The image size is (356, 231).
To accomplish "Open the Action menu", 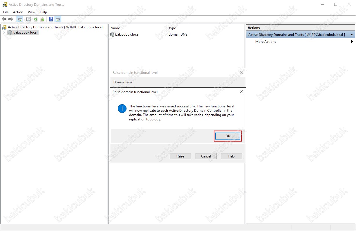I will pyautogui.click(x=18, y=12).
